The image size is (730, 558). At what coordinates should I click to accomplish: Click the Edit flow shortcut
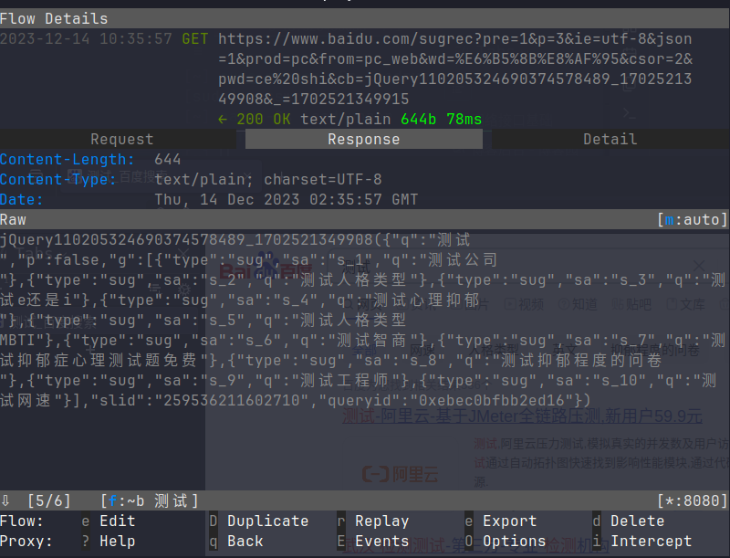(x=117, y=521)
